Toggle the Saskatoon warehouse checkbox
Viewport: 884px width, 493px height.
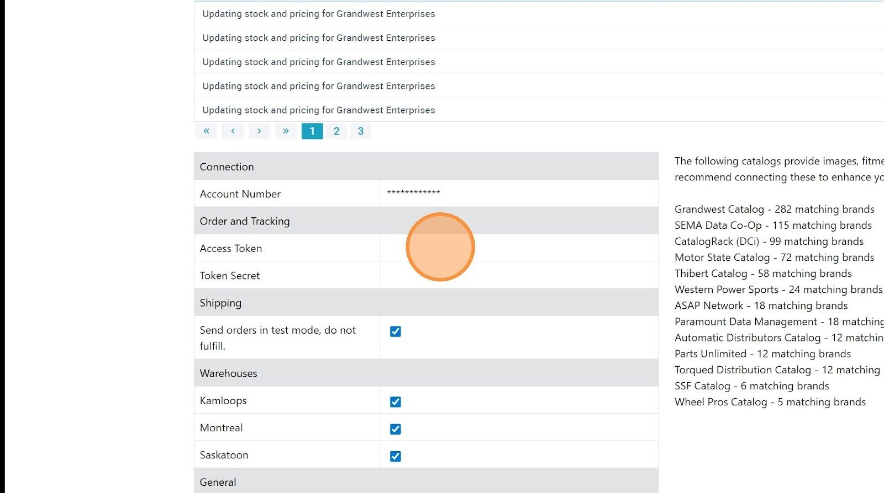(396, 456)
